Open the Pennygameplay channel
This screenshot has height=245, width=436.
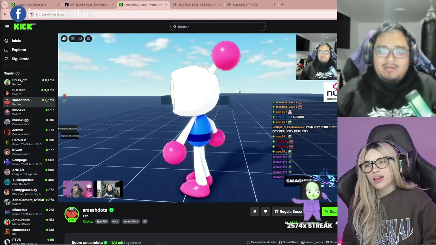pyautogui.click(x=29, y=192)
